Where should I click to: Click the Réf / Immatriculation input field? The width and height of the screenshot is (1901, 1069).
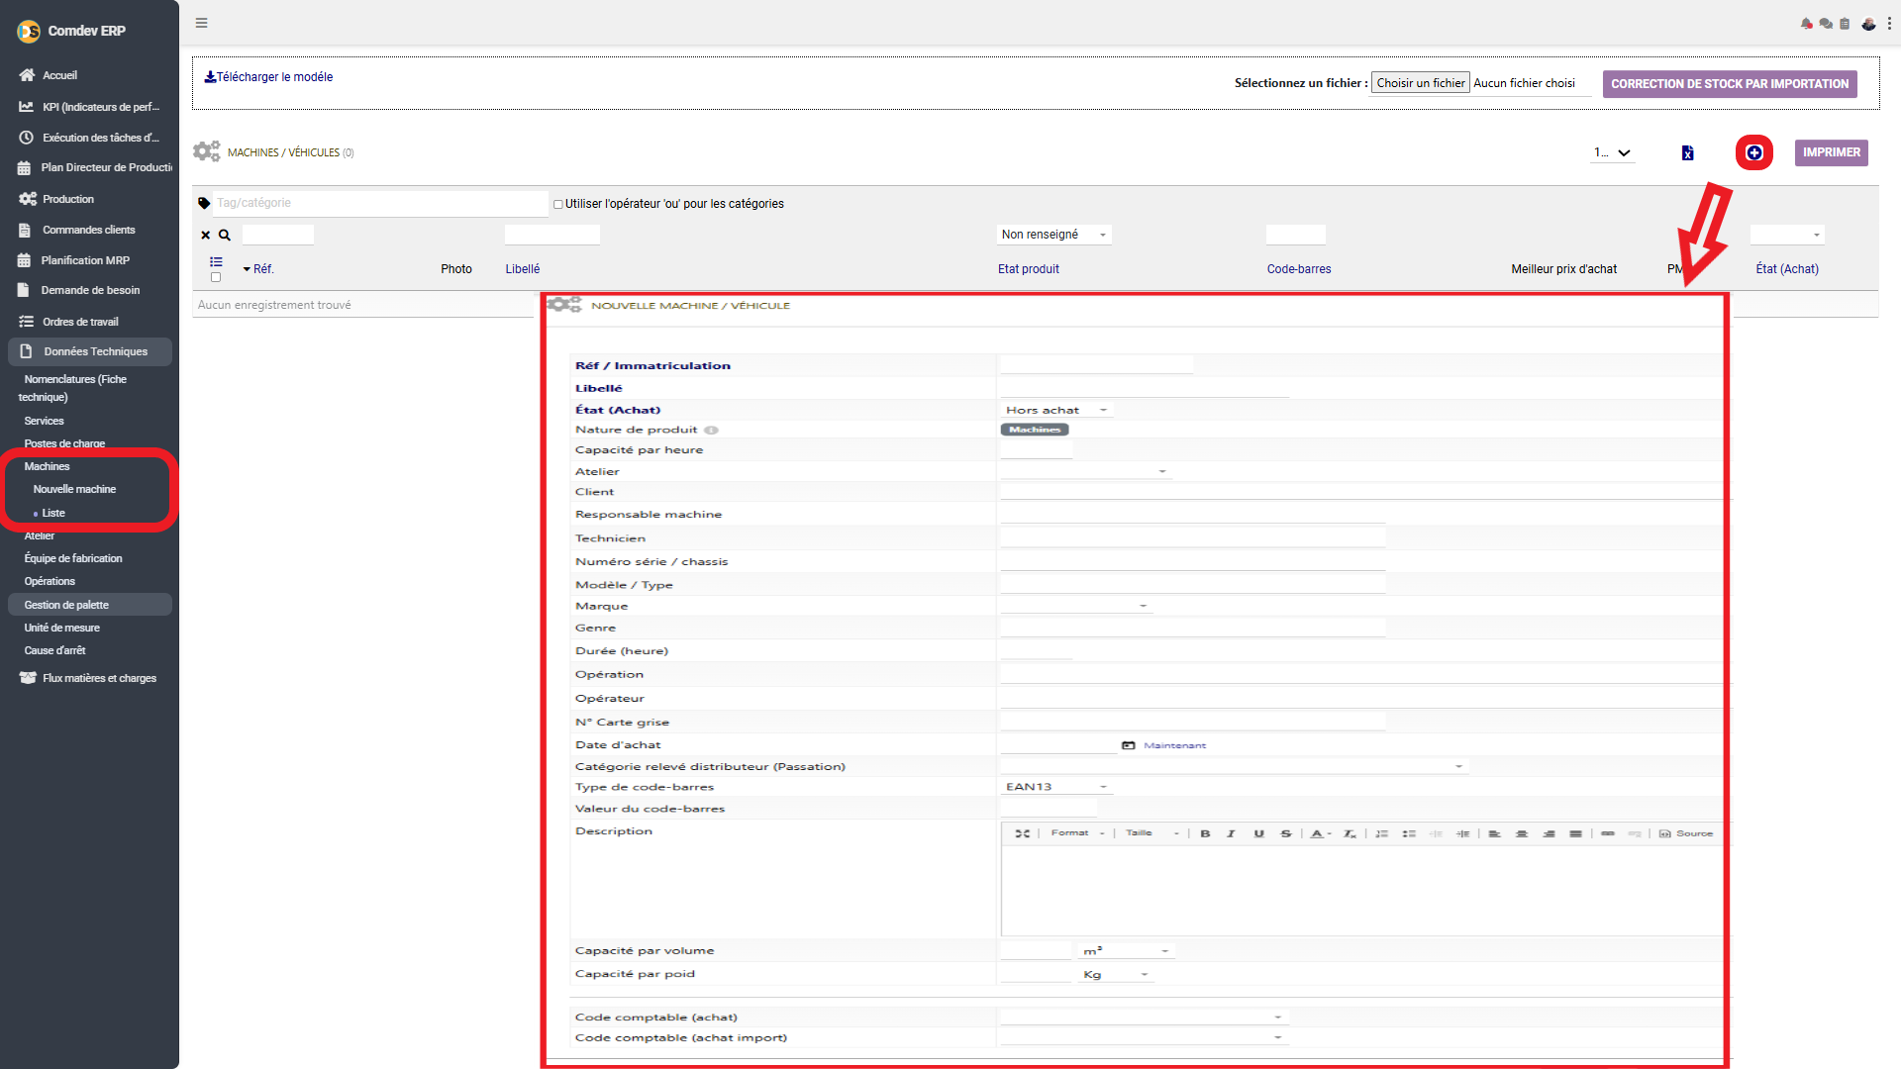[1097, 365]
